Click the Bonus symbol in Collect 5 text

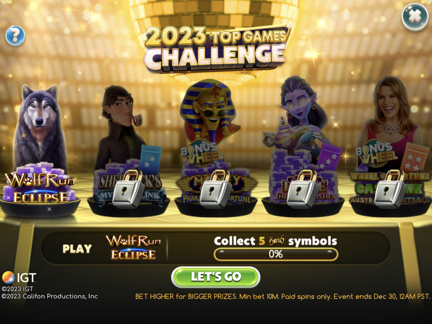point(276,241)
